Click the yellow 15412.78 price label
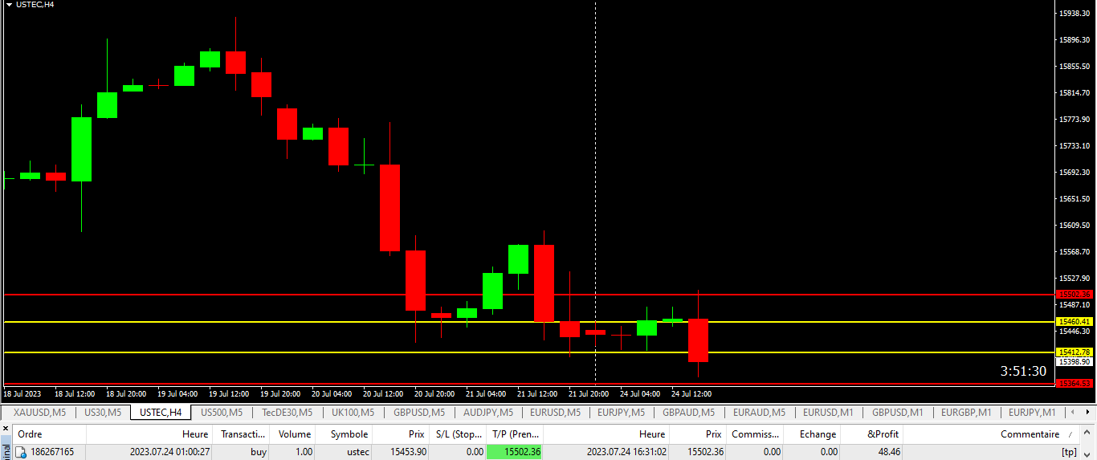Viewport: 1097px width, 460px height. point(1075,352)
